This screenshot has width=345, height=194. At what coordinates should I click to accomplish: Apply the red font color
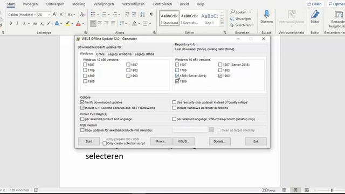78,23
